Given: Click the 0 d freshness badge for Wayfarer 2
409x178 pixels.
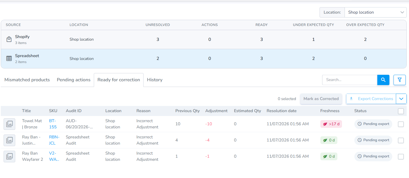Looking at the screenshot, I should (329, 156).
